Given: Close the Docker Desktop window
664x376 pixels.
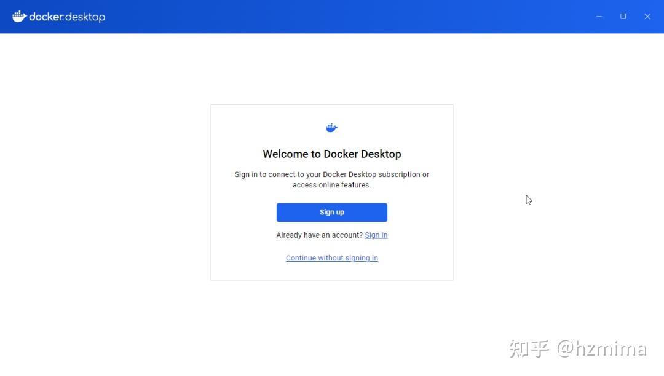Looking at the screenshot, I should (647, 17).
